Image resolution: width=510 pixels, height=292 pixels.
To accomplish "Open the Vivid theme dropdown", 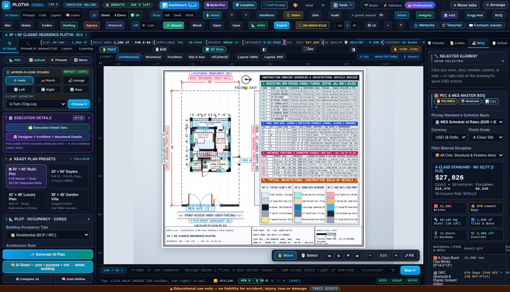I will click(314, 5).
